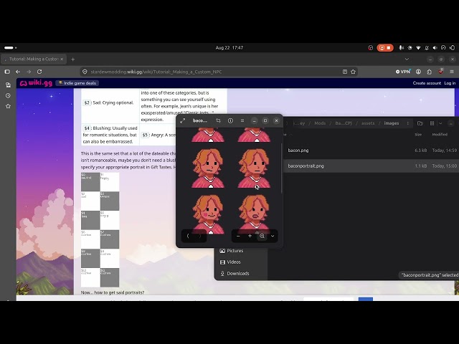Image resolution: width=459 pixels, height=344 pixels.
Task: Sort files by Size column
Action: [x=418, y=135]
